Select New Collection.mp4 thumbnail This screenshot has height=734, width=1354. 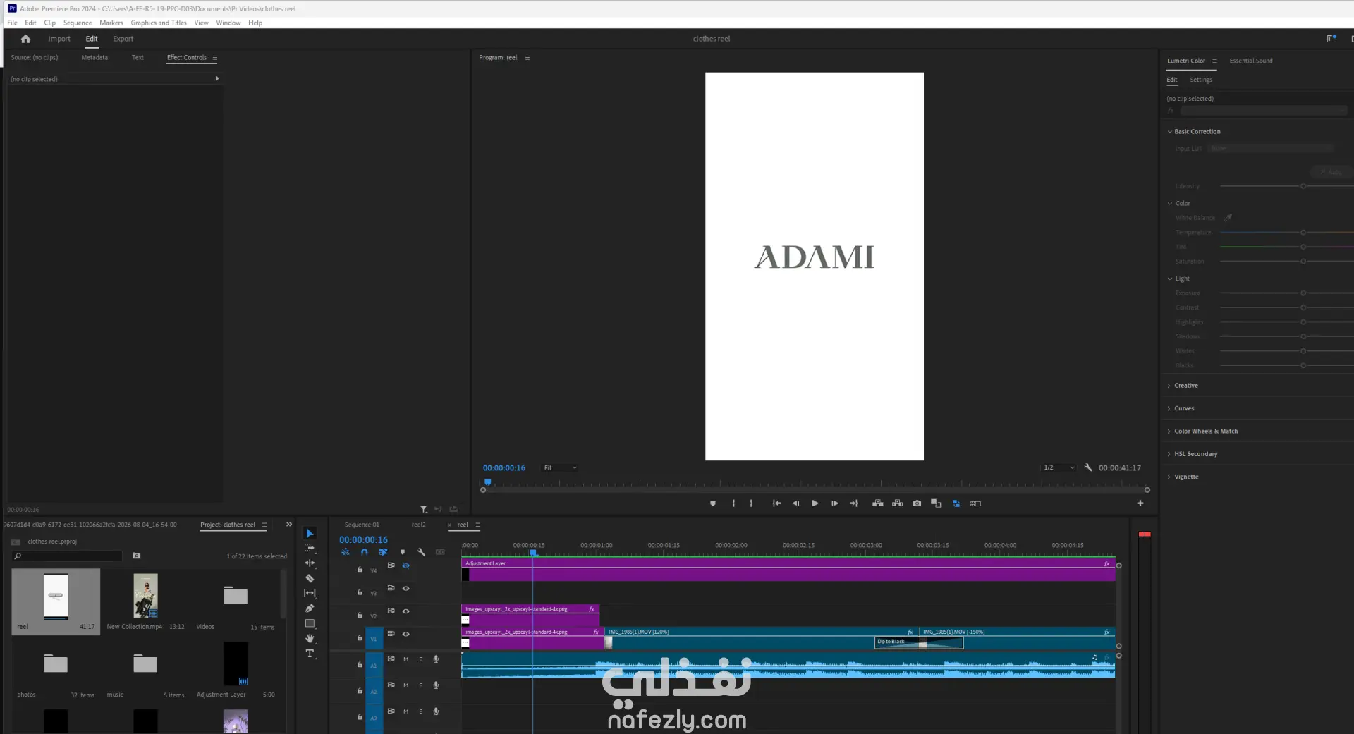point(146,596)
